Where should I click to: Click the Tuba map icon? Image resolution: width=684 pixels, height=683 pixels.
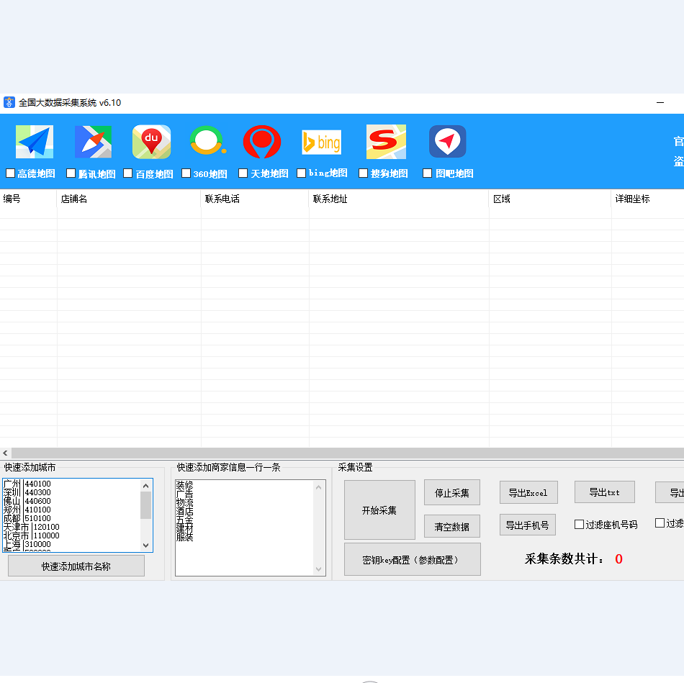447,142
